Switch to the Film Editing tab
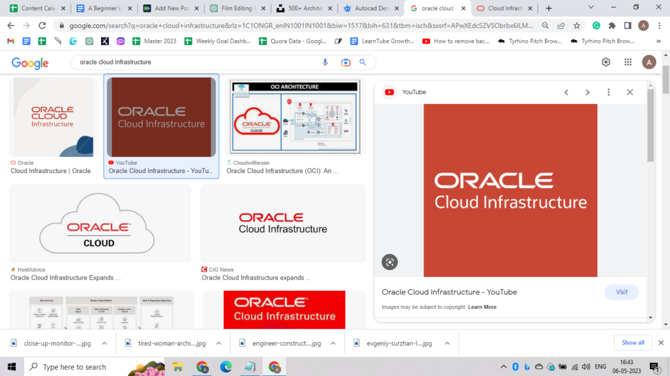Viewport: 670px width, 376px height. [237, 8]
